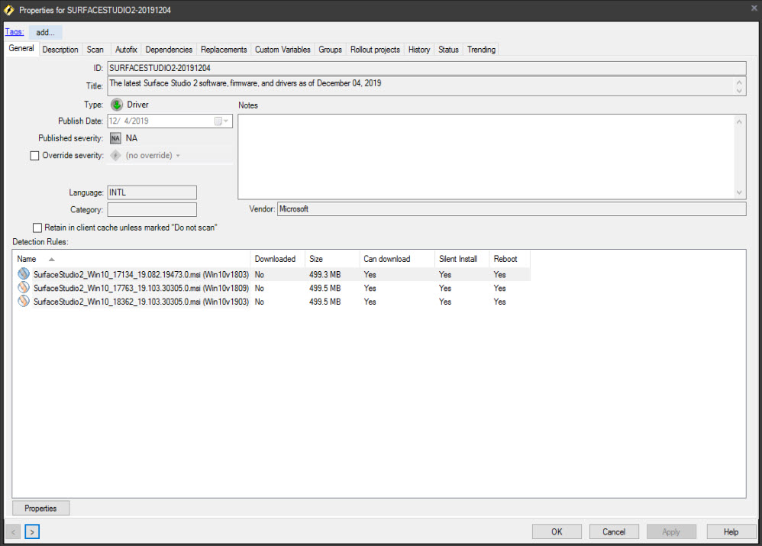762x546 pixels.
Task: Select the Win10v1809 MSI package icon
Action: tap(24, 288)
